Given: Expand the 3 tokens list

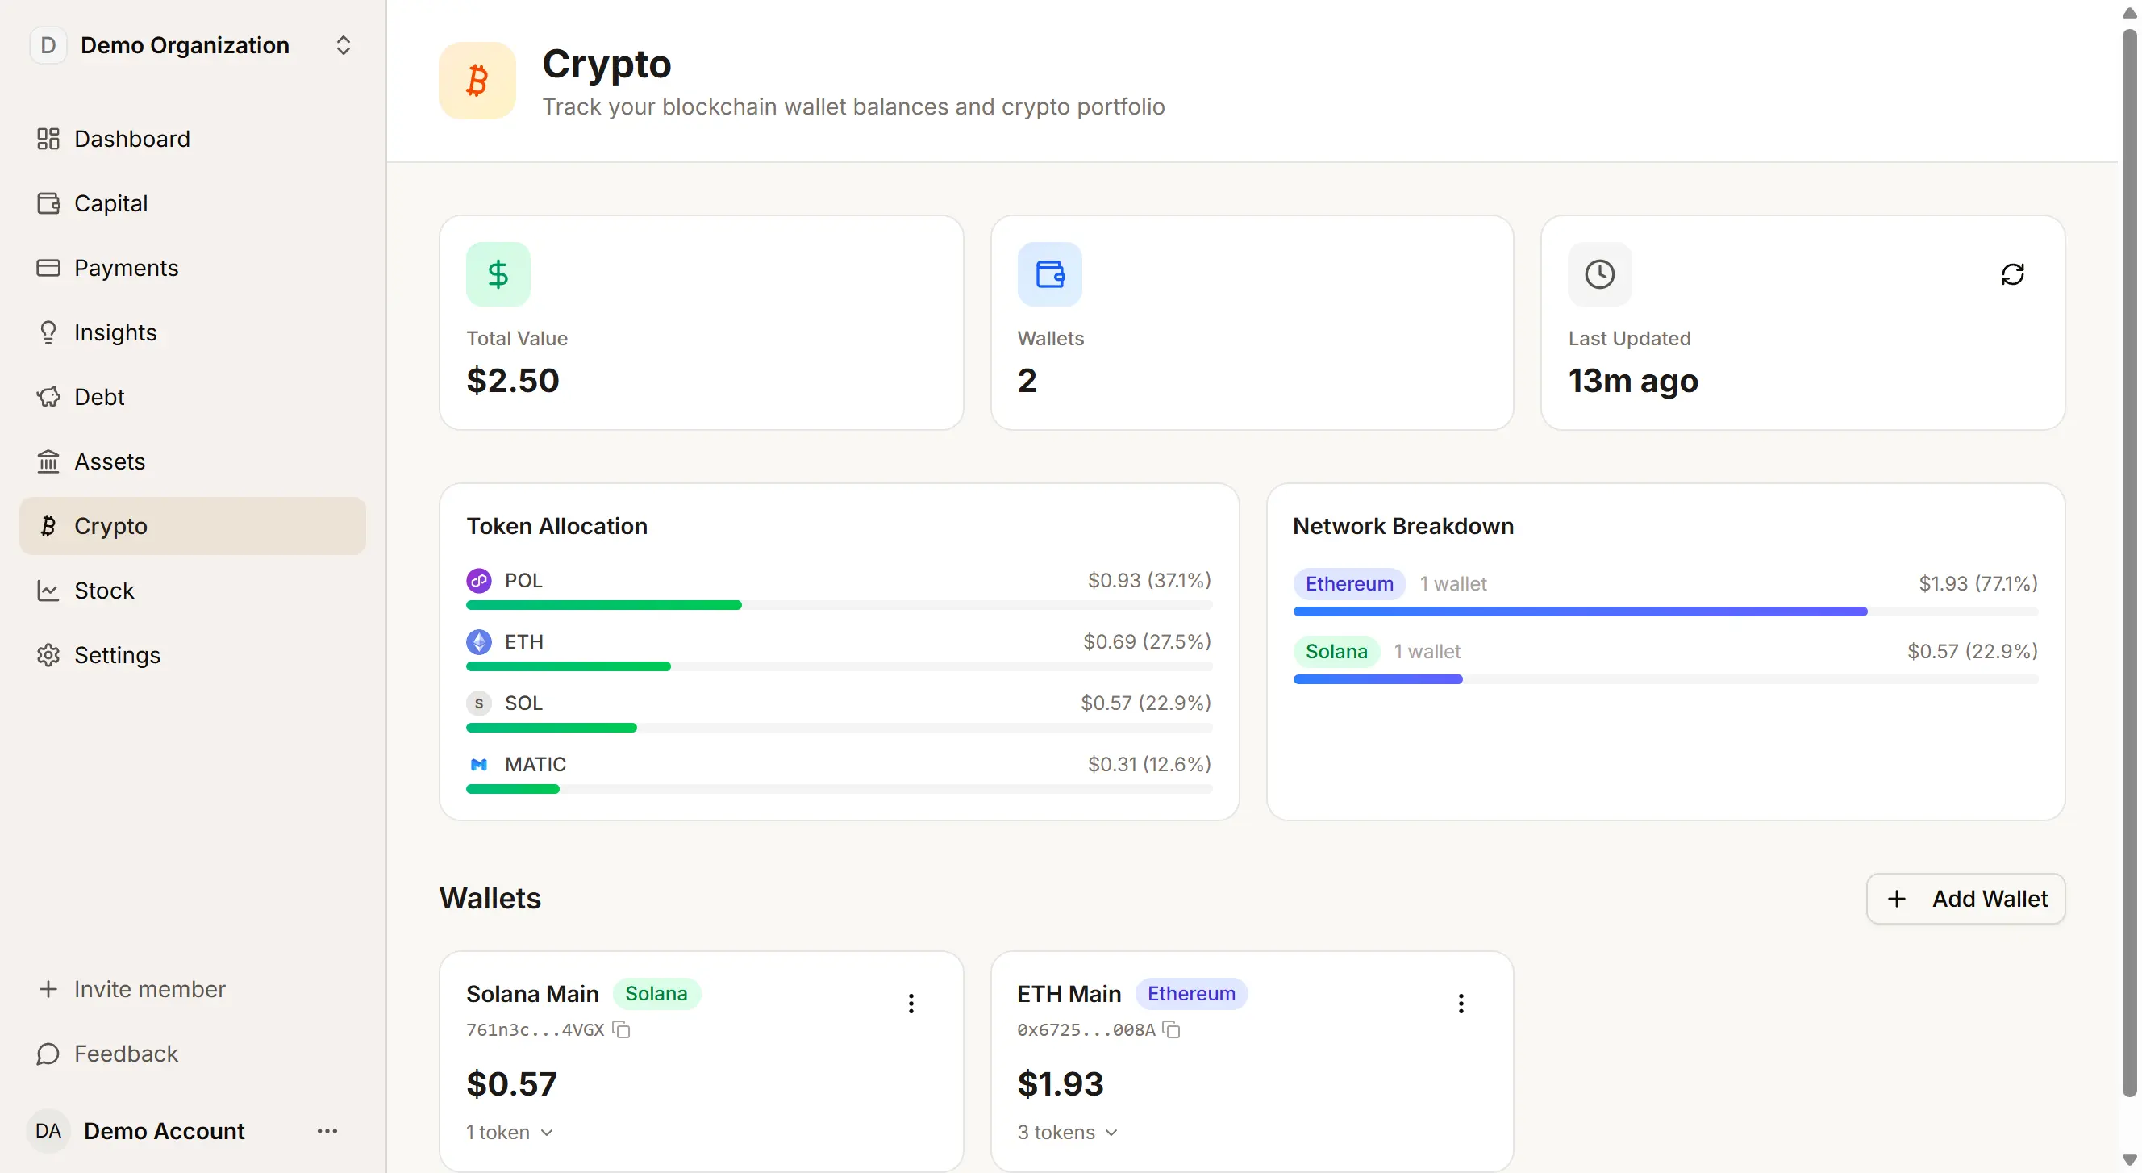Looking at the screenshot, I should click(x=1068, y=1133).
